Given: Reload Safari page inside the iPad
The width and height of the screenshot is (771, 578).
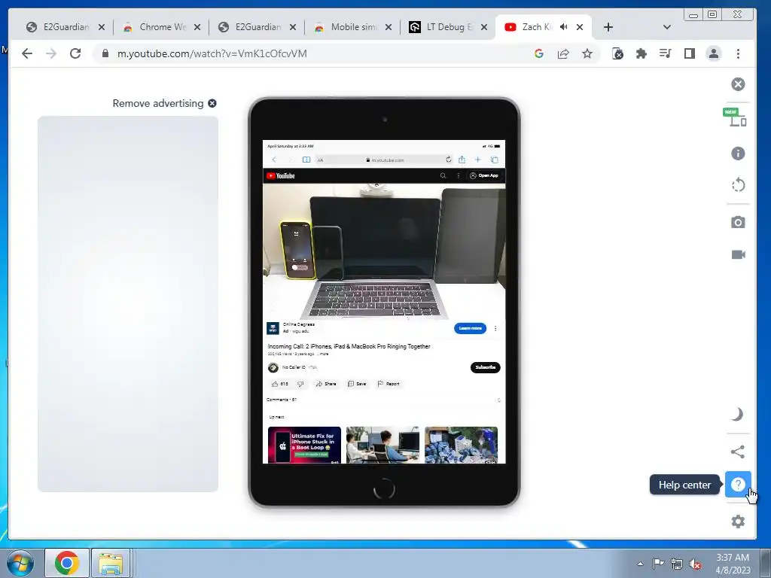Looking at the screenshot, I should pos(449,160).
